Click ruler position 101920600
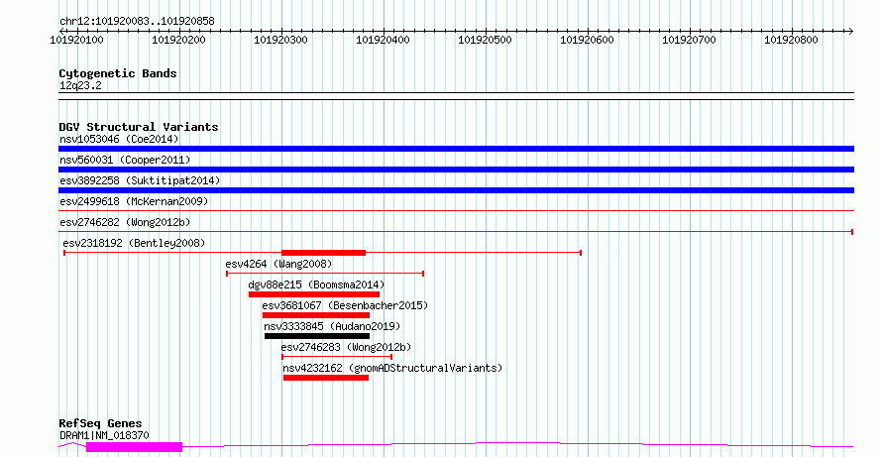The width and height of the screenshot is (882, 457). 588,40
